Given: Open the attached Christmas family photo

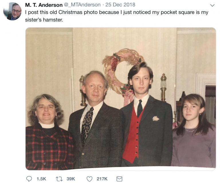Looking at the screenshot, I should pos(121,99).
